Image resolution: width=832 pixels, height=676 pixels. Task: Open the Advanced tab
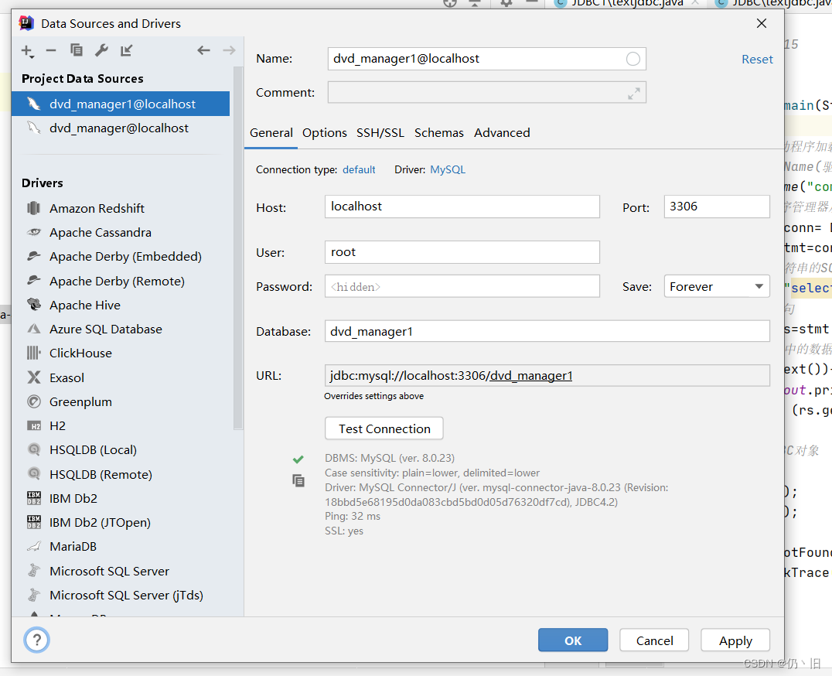pyautogui.click(x=502, y=133)
